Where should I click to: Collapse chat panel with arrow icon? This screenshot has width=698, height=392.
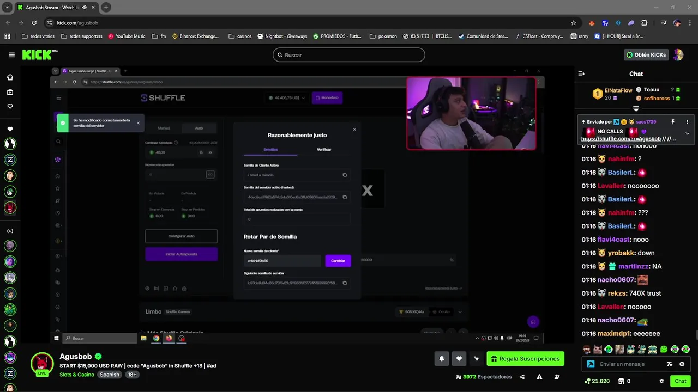tap(581, 73)
